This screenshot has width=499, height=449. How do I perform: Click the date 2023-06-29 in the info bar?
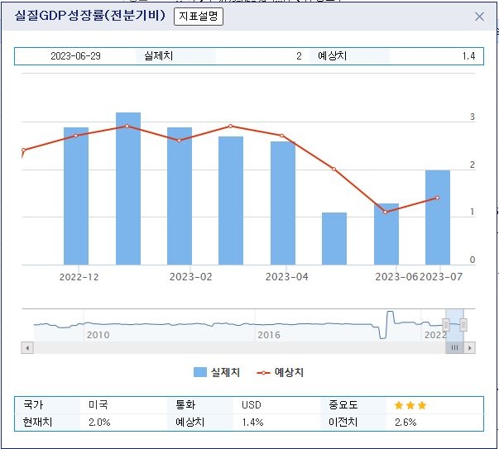coord(75,56)
